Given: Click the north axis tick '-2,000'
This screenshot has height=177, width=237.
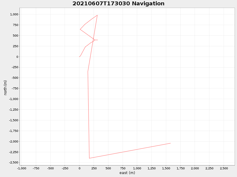Looking at the screenshot, I should tap(14, 142).
